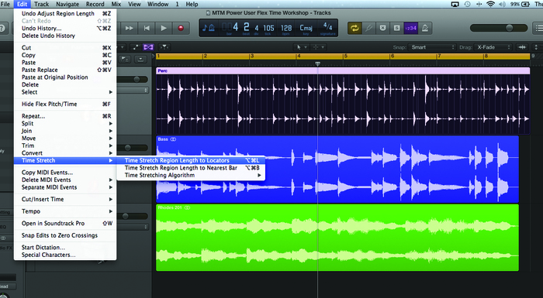543x298 pixels.
Task: Toggle the yellow Cycle mode button
Action: click(x=355, y=28)
